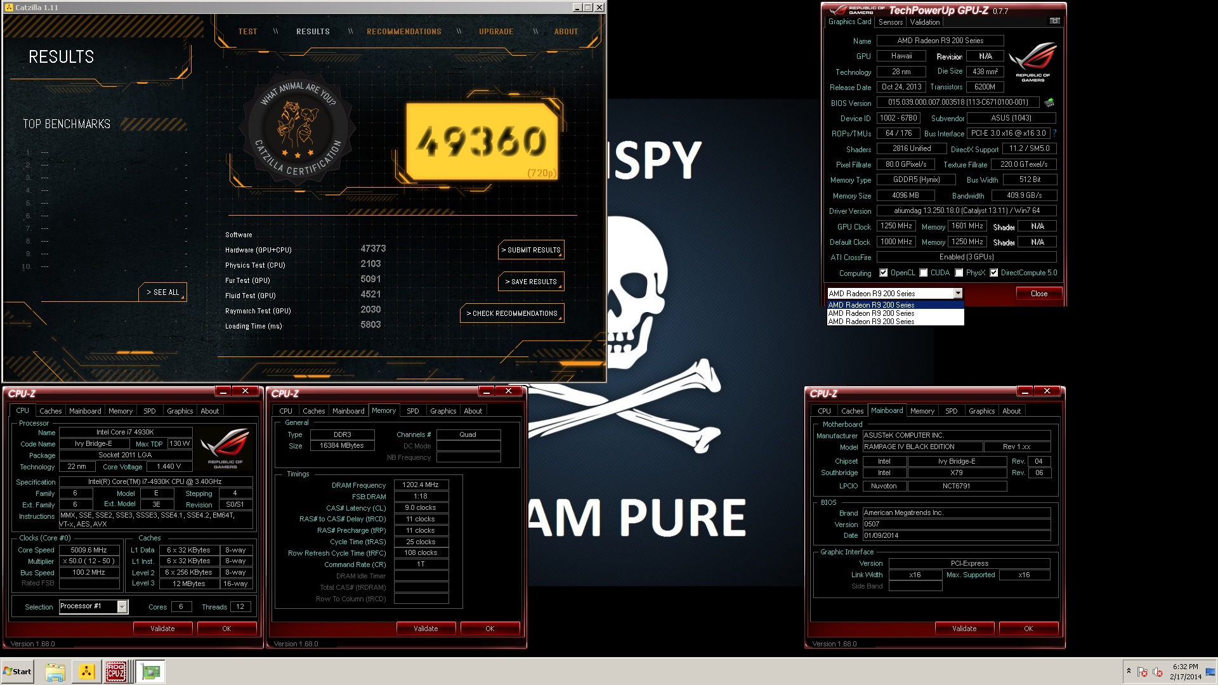Screen dimensions: 1218x685
Task: Click the Hardware (GPU+CPU) score 47373
Action: pyautogui.click(x=373, y=249)
